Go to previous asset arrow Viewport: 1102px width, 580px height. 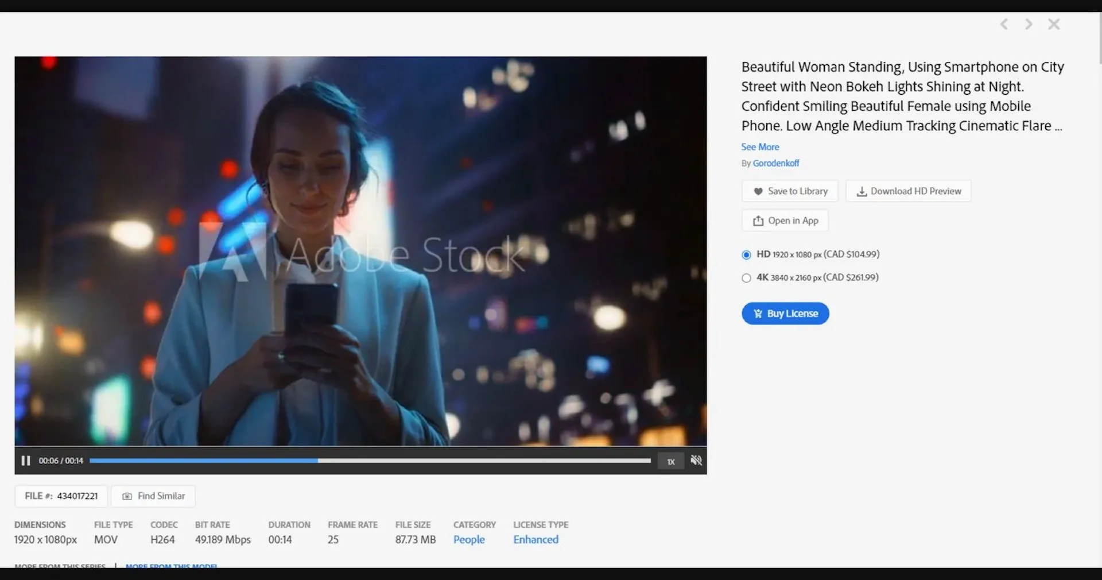click(x=1004, y=24)
